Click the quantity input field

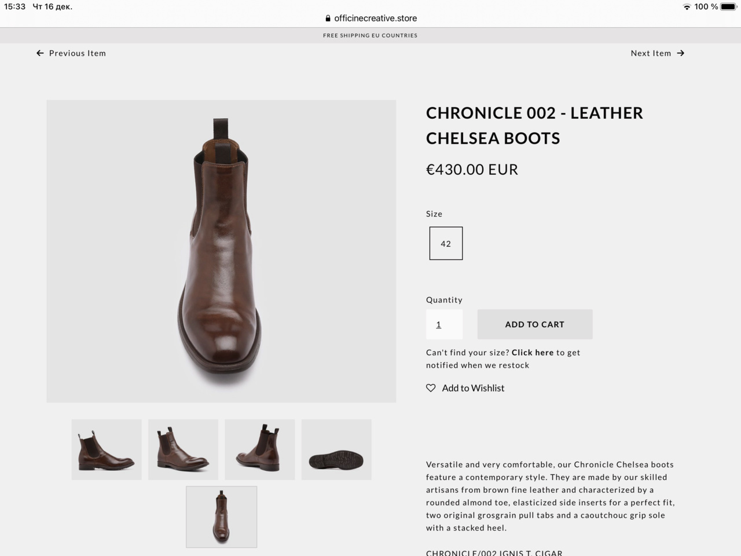(x=444, y=324)
